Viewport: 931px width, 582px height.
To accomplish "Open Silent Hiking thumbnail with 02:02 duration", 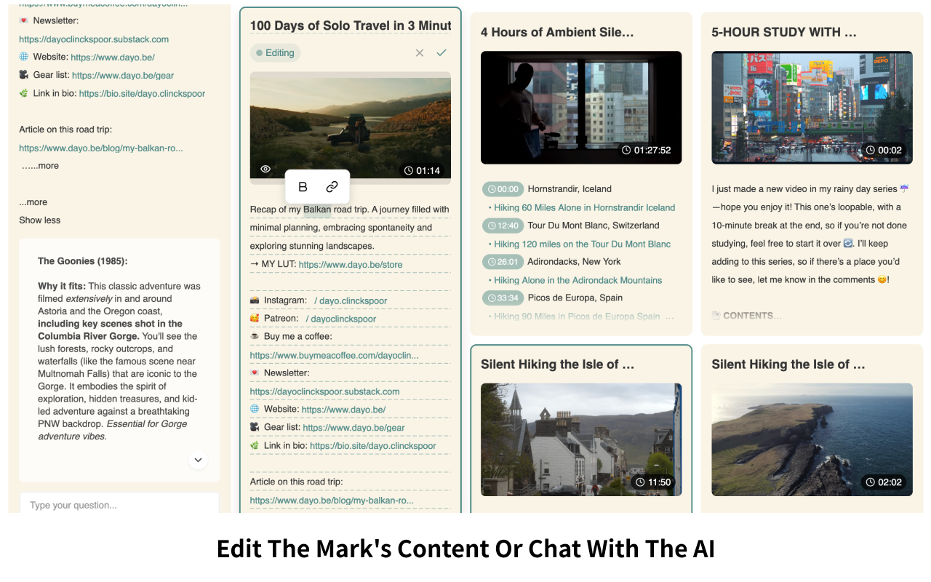I will click(x=812, y=439).
